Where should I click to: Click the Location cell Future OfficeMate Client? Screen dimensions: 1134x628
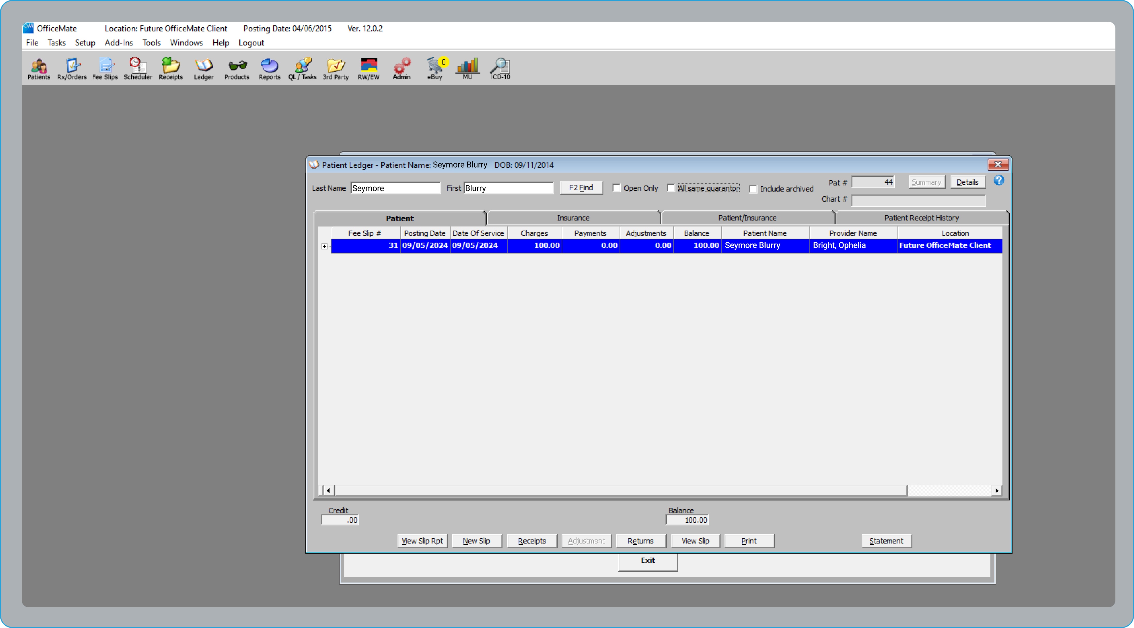coord(950,246)
